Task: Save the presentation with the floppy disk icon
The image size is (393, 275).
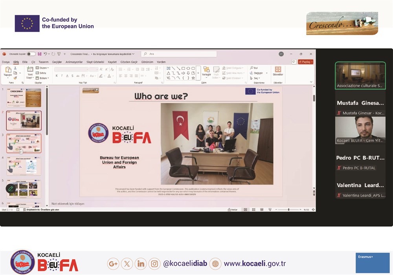Action: [x=39, y=54]
